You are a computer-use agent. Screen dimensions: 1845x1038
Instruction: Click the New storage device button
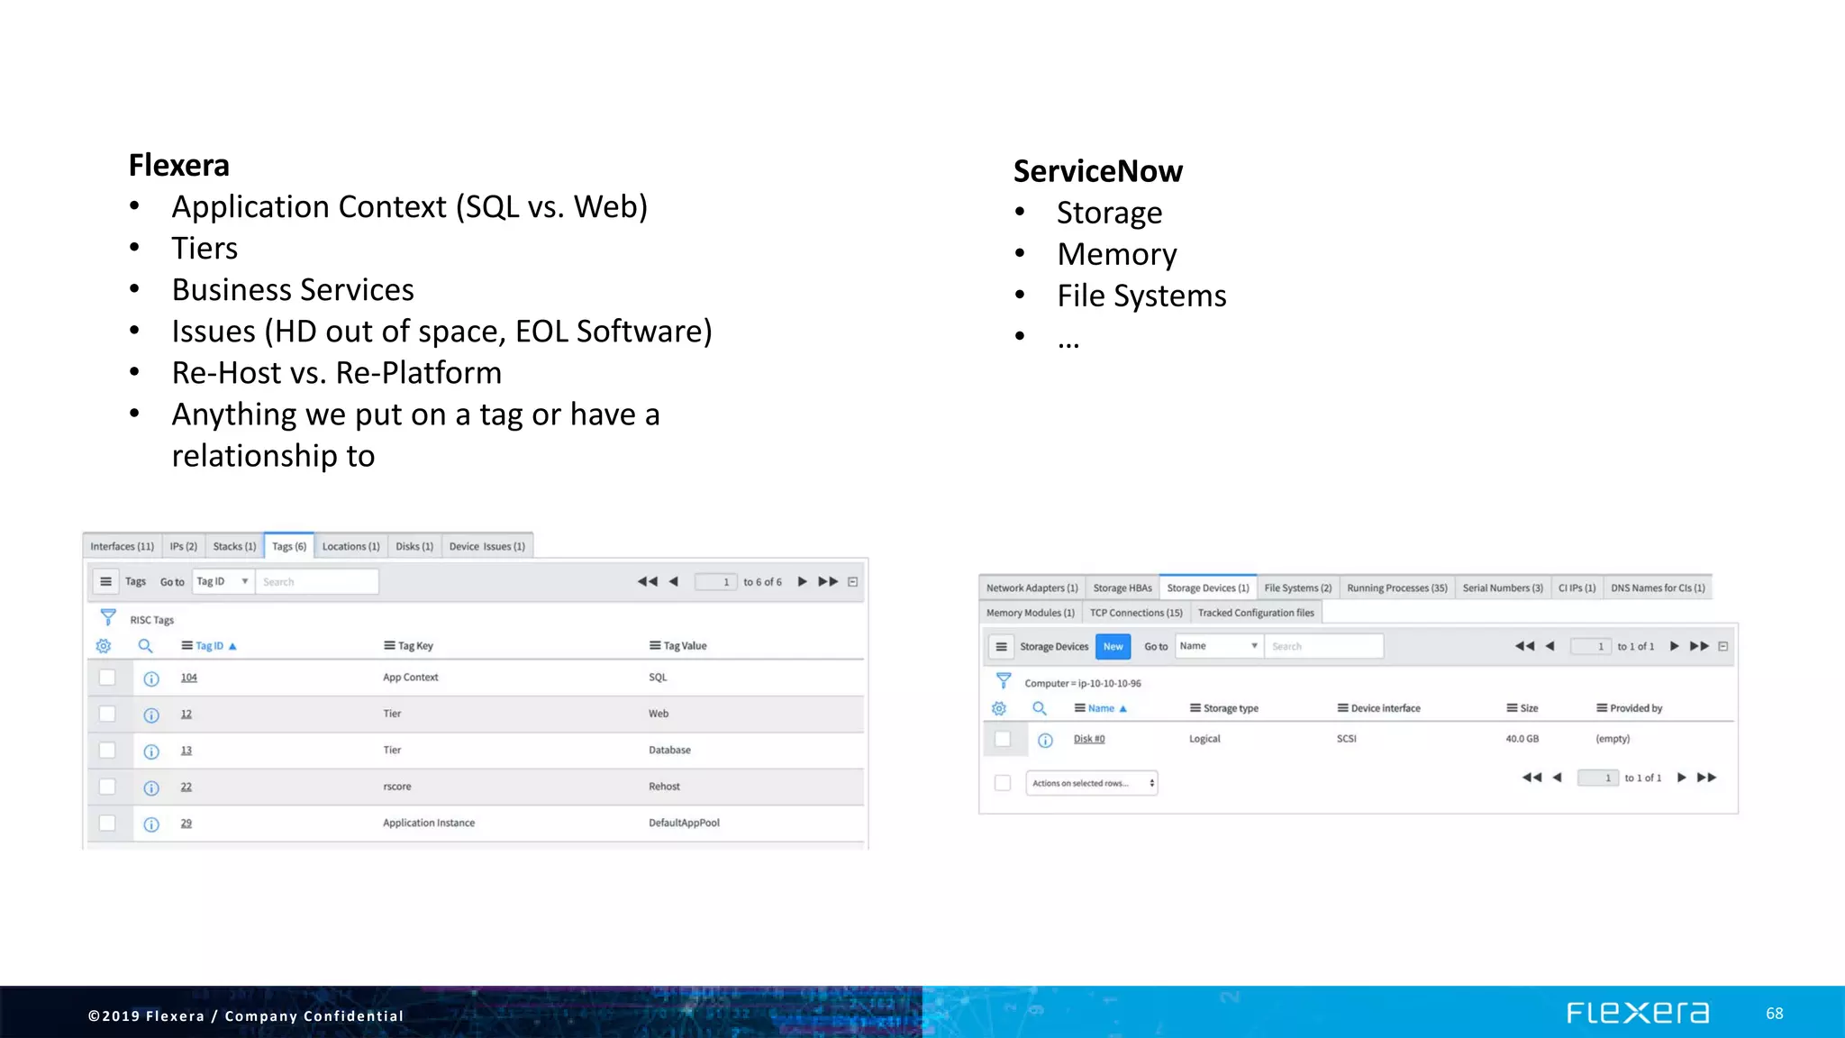(x=1113, y=647)
